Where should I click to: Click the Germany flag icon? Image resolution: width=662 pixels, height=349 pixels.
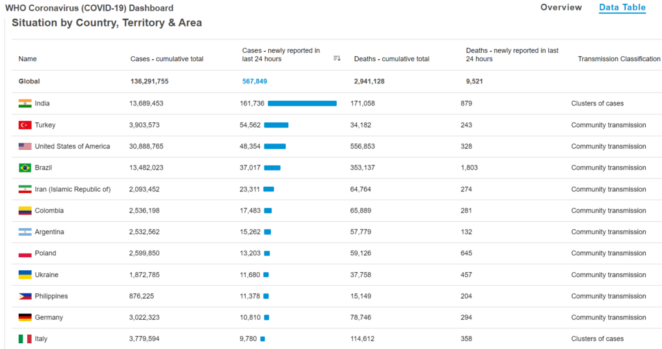[25, 317]
